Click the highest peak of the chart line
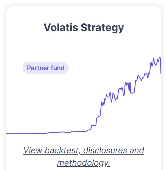This screenshot has width=166, height=170. point(160,58)
